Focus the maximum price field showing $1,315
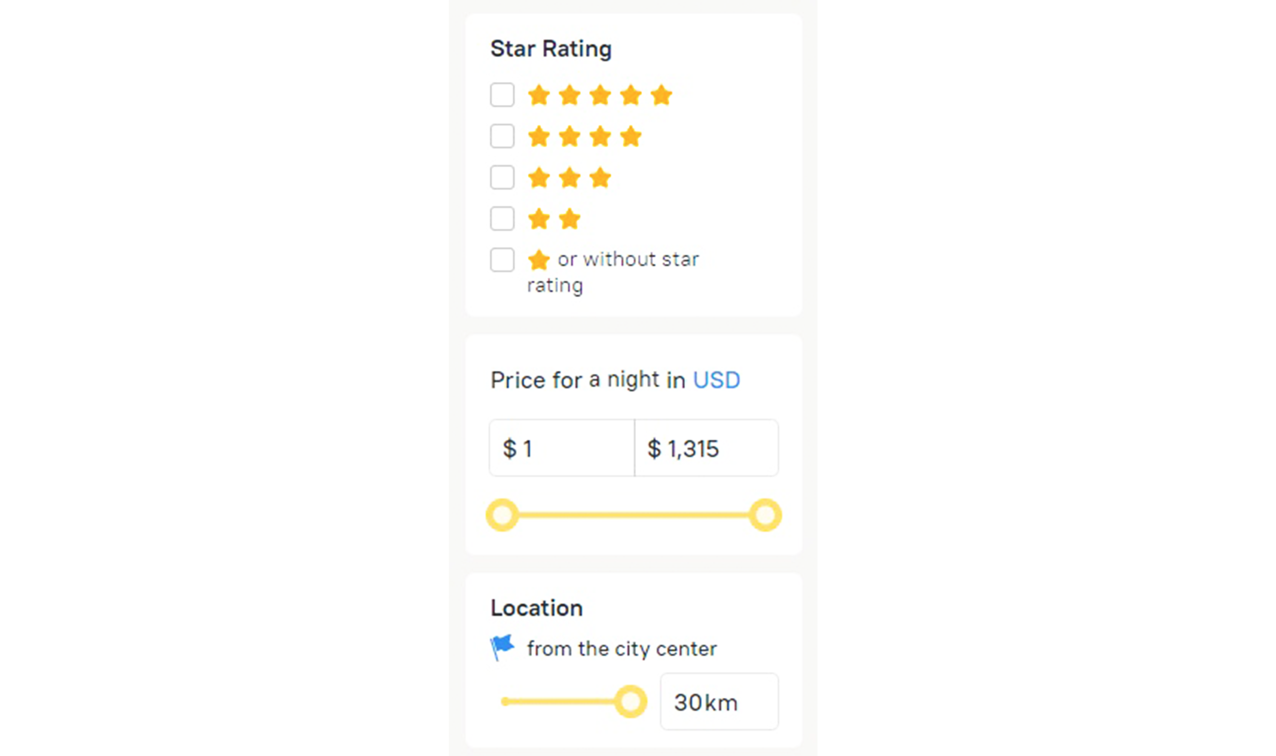Image resolution: width=1276 pixels, height=756 pixels. [706, 448]
